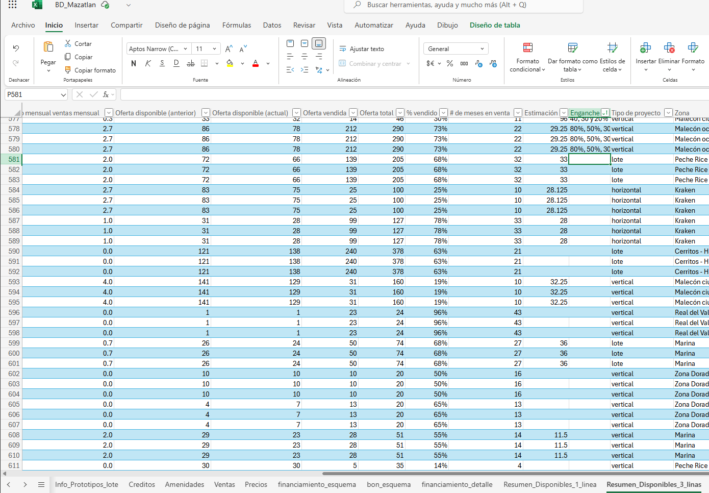Switch to the Ventas sheet tab
Screen dimensions: 709x493
[x=224, y=484]
